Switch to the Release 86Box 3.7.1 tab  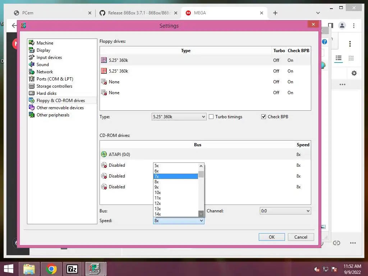[138, 13]
